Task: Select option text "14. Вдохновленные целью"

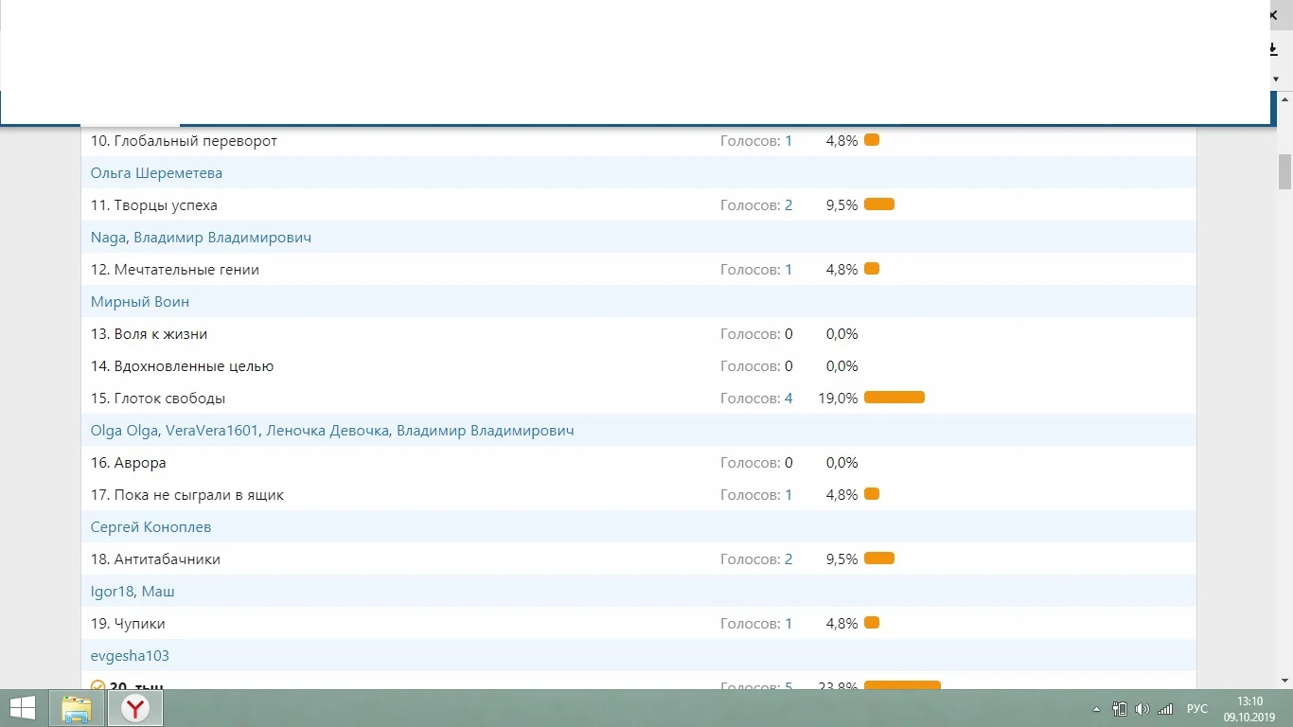Action: point(182,366)
